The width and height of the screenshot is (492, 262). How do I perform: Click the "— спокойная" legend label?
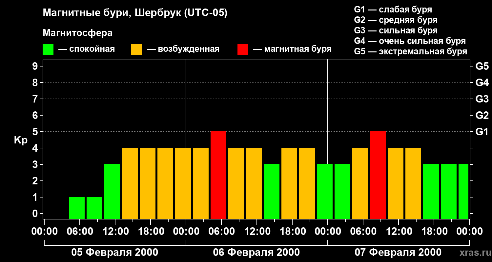point(87,49)
